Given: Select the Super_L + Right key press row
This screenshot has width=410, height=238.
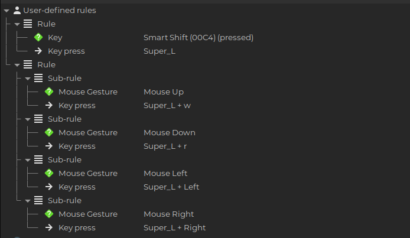Looking at the screenshot, I should tap(205, 227).
